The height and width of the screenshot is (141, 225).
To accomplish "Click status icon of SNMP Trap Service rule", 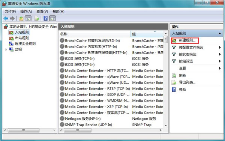I will (x=62, y=125).
